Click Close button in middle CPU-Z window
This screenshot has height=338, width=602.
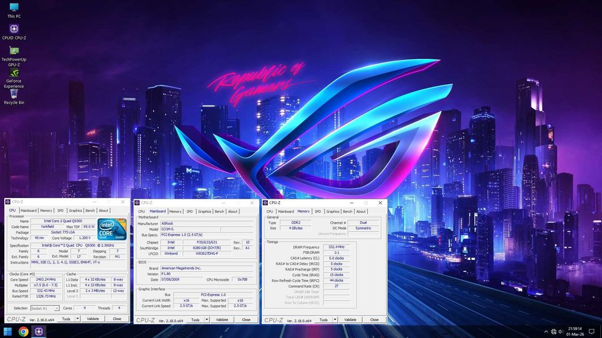tap(246, 319)
